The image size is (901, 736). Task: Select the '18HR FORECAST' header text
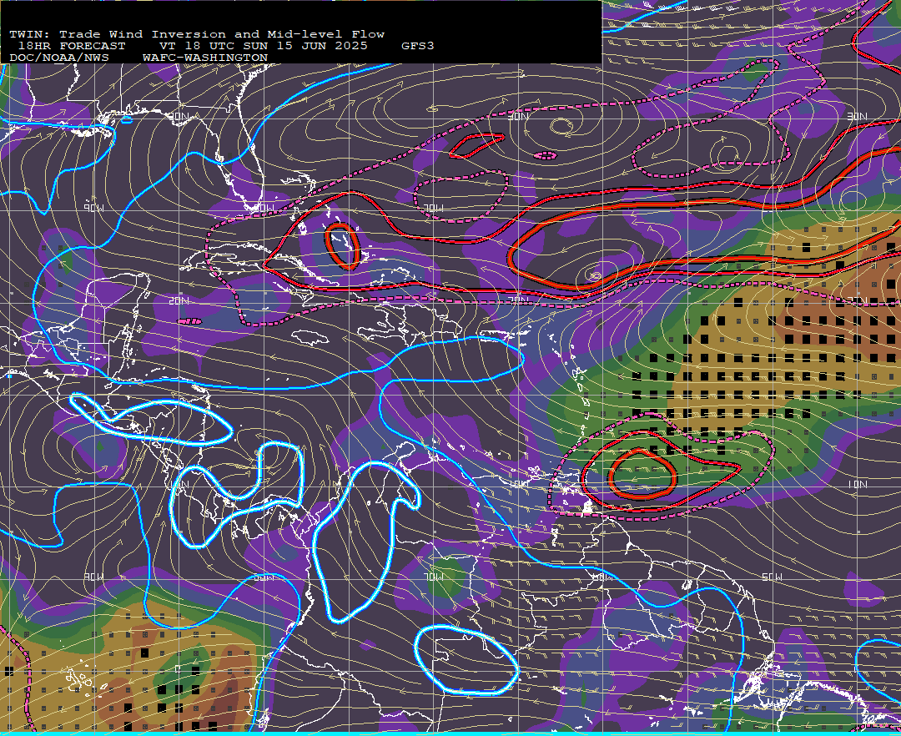pyautogui.click(x=72, y=46)
